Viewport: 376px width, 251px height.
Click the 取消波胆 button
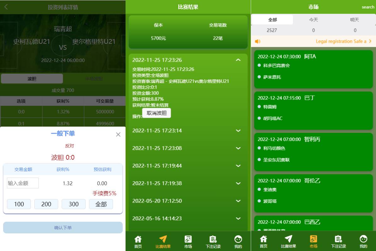tap(157, 113)
